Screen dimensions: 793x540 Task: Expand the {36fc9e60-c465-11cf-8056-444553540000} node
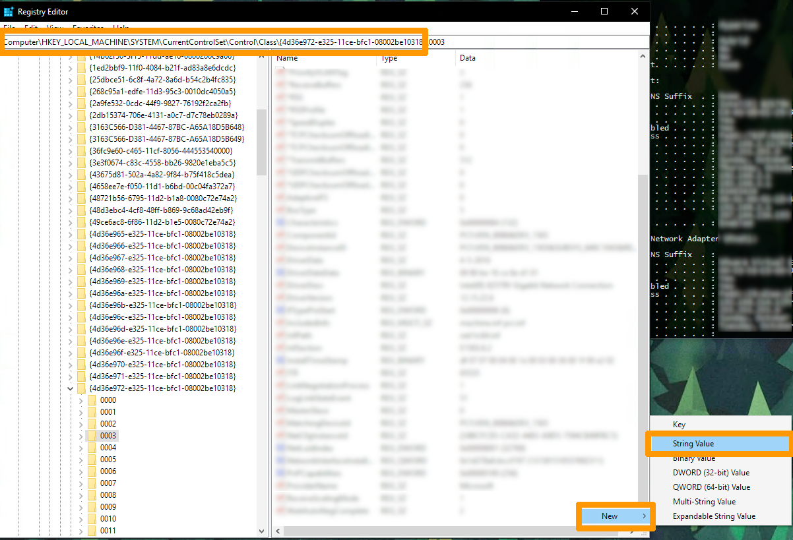pos(71,151)
